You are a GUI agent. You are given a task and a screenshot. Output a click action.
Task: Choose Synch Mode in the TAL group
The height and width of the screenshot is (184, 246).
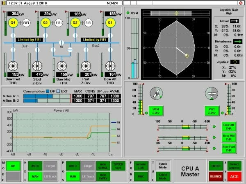pyautogui.click(x=163, y=165)
